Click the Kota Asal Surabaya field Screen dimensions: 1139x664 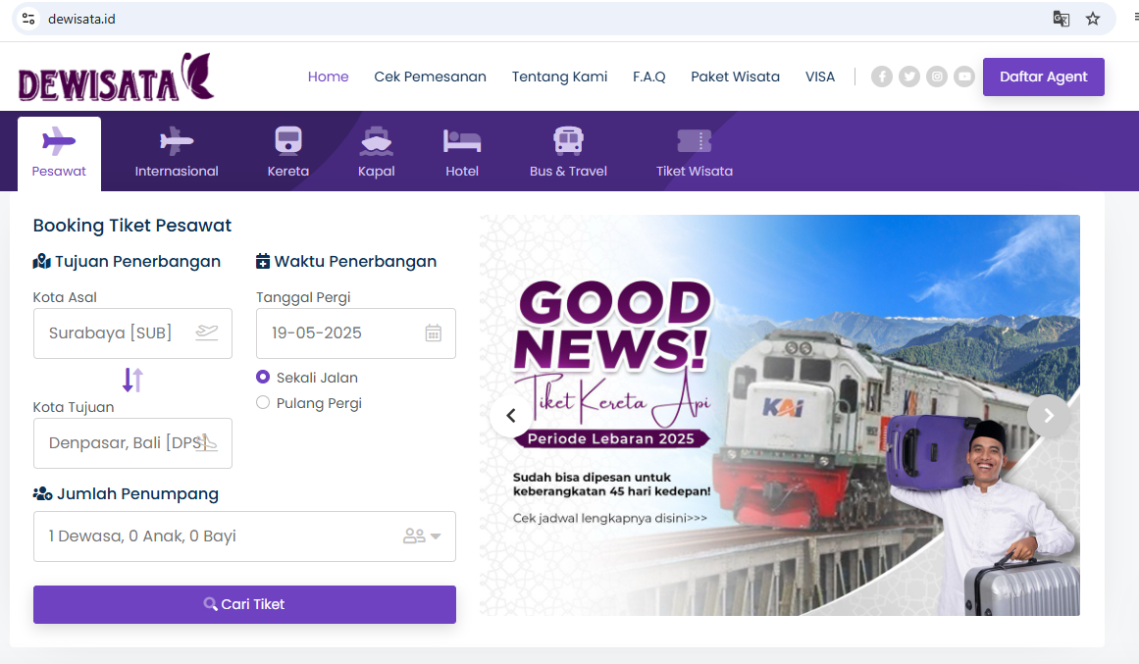(x=132, y=333)
